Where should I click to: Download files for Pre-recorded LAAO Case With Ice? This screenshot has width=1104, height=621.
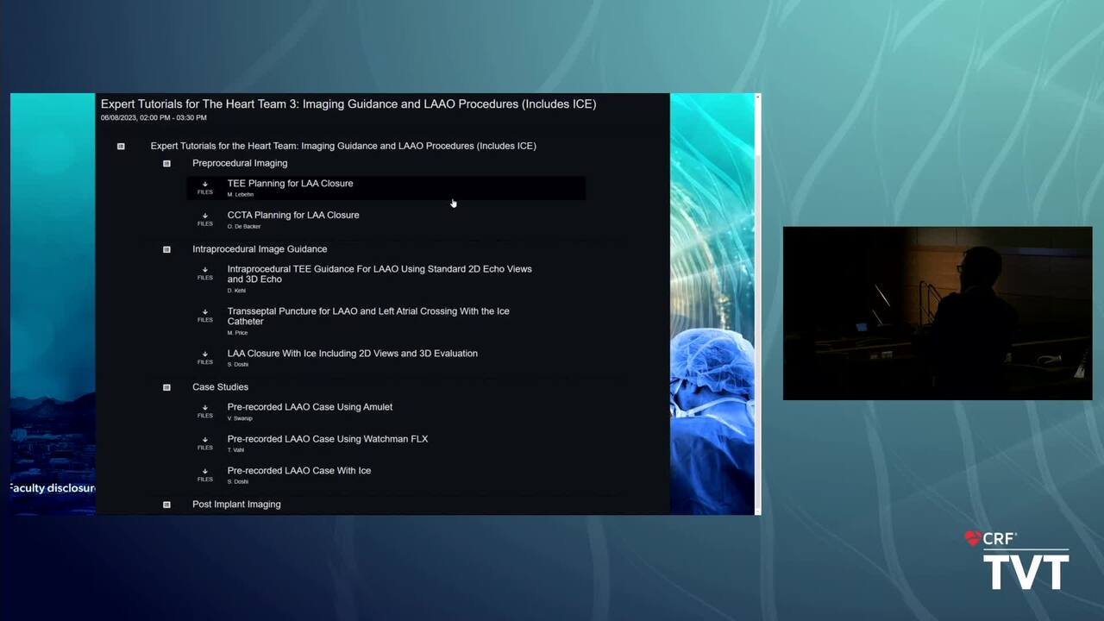pyautogui.click(x=204, y=475)
